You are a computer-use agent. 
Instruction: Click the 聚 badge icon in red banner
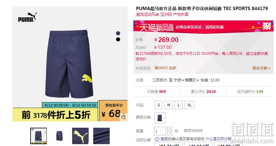pyautogui.click(x=267, y=27)
